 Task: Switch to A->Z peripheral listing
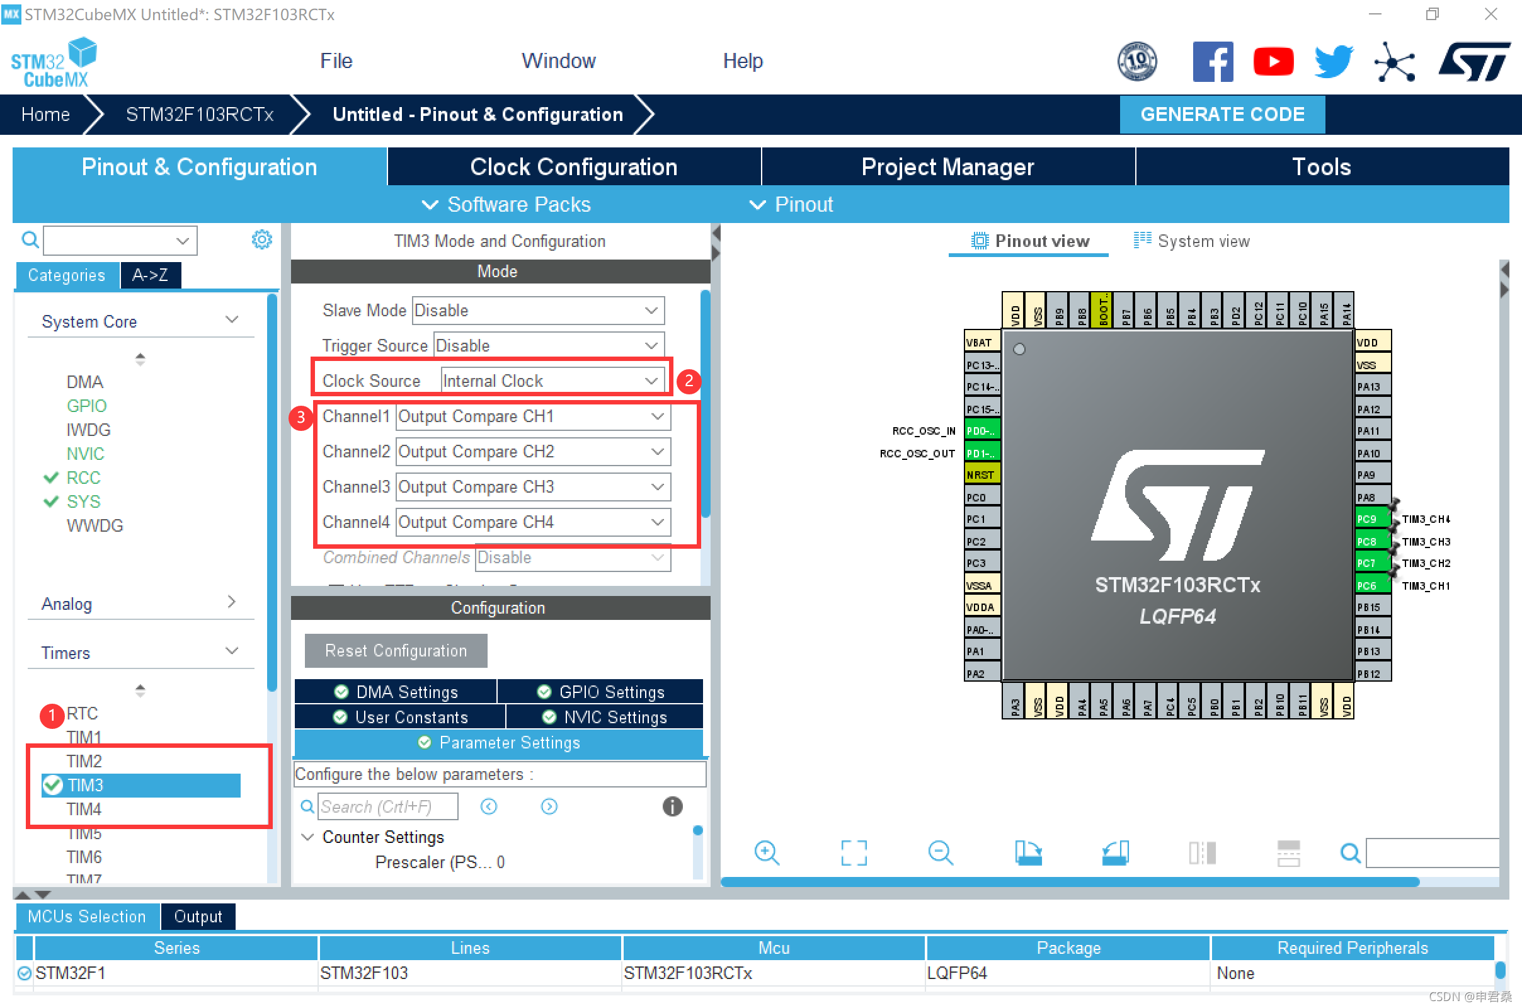click(x=151, y=275)
